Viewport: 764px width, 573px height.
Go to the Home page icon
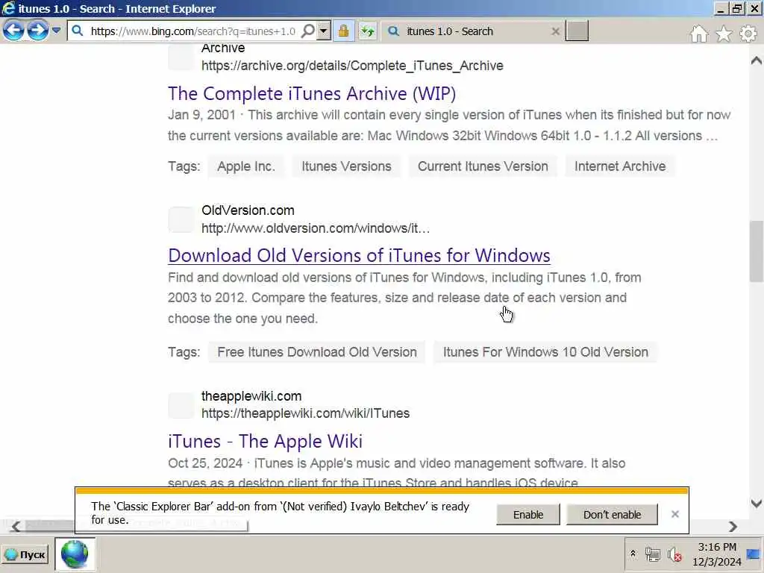698,34
